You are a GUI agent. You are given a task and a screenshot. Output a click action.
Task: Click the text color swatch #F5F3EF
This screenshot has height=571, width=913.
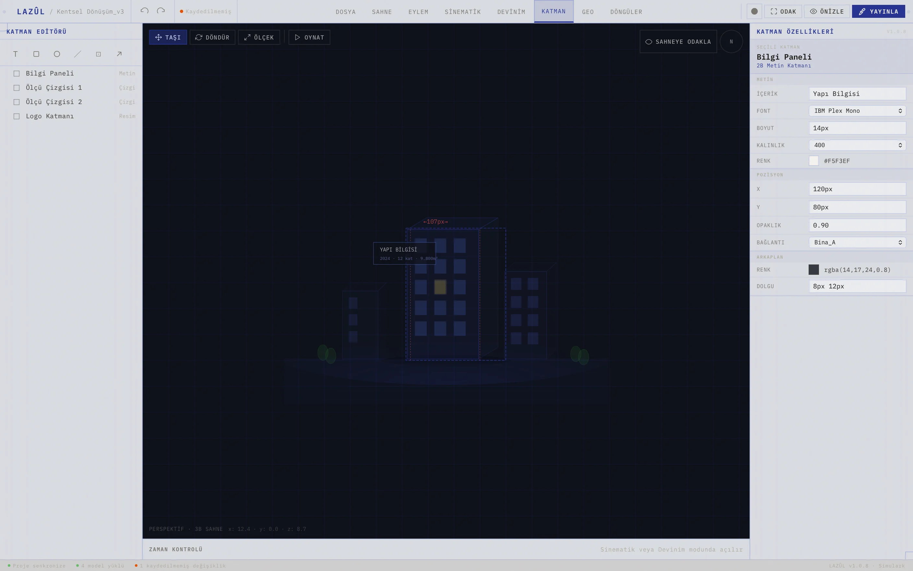point(814,161)
